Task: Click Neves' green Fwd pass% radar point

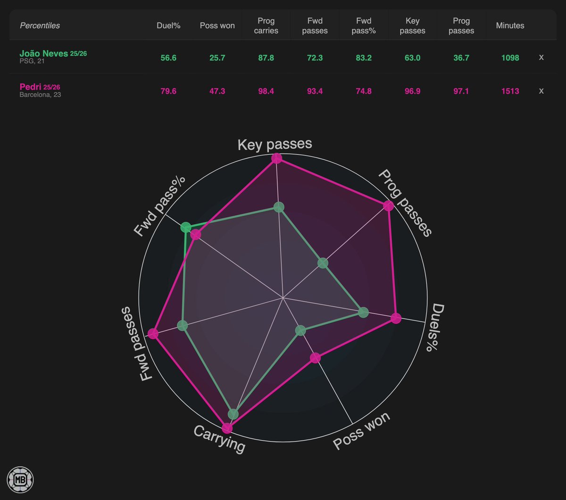Action: [x=186, y=228]
